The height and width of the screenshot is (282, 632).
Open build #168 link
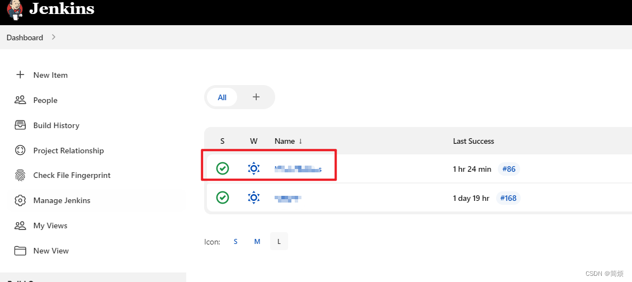point(508,198)
